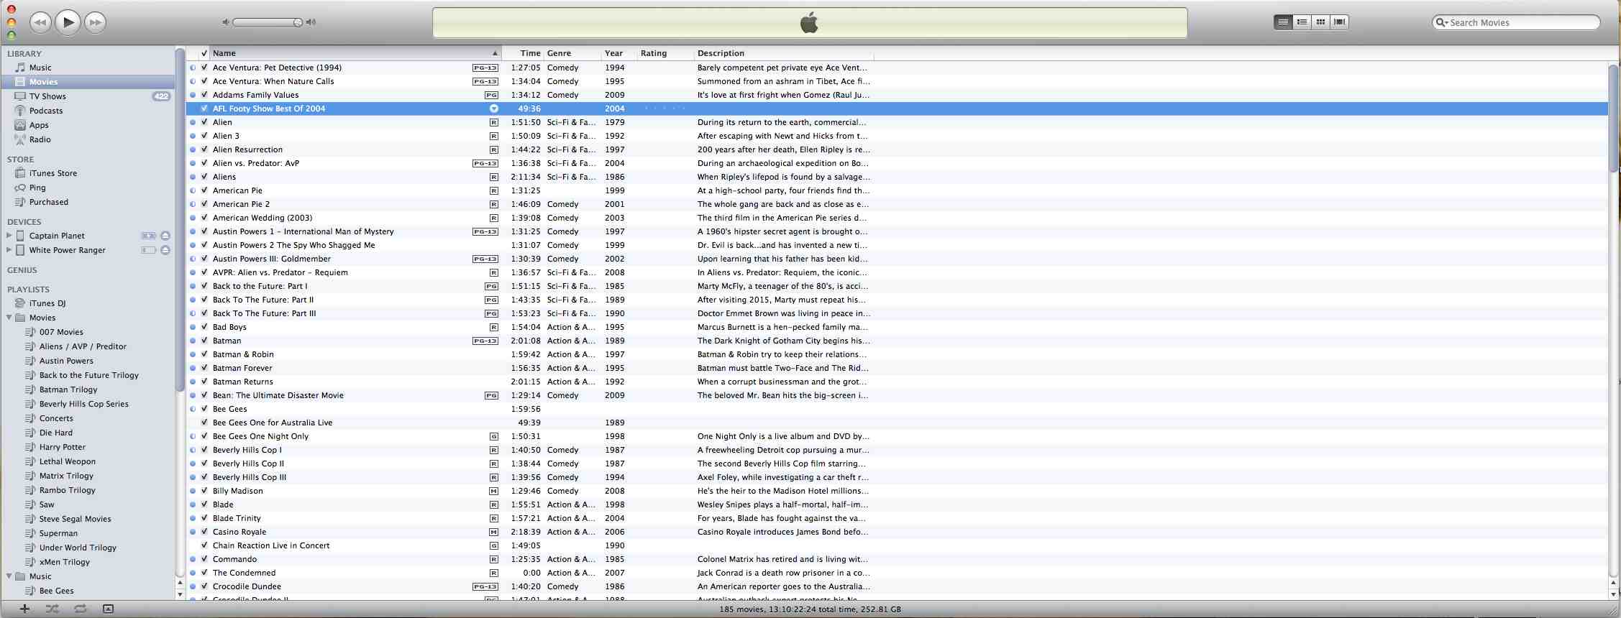Screen dimensions: 1621x618
Task: Collapse the Music playlist folder
Action: click(9, 576)
